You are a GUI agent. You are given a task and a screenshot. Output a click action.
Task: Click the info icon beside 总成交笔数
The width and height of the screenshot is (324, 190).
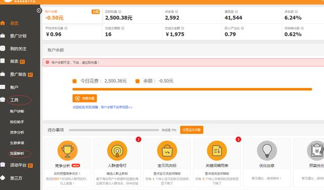click(x=123, y=28)
